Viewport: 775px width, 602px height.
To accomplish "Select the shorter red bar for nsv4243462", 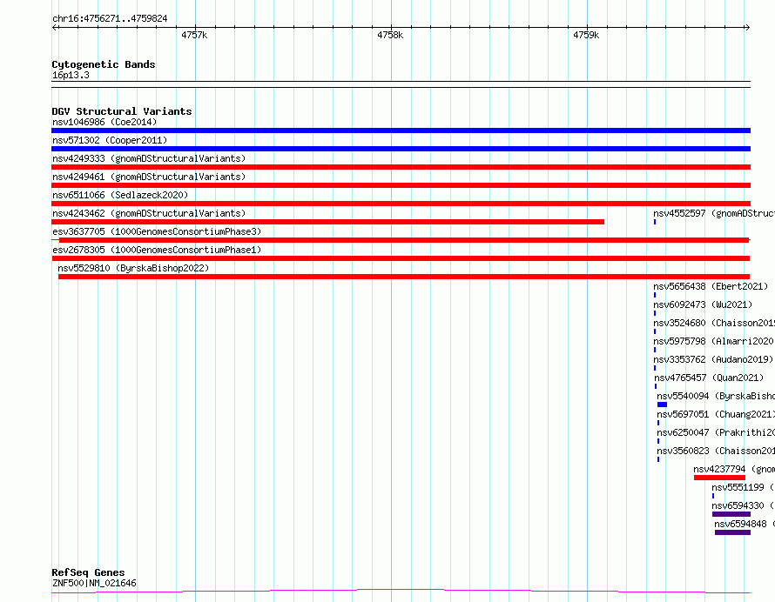I will coord(327,222).
